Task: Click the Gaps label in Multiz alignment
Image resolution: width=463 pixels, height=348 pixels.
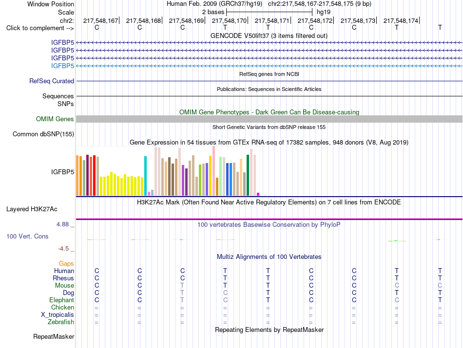Action: 66,263
